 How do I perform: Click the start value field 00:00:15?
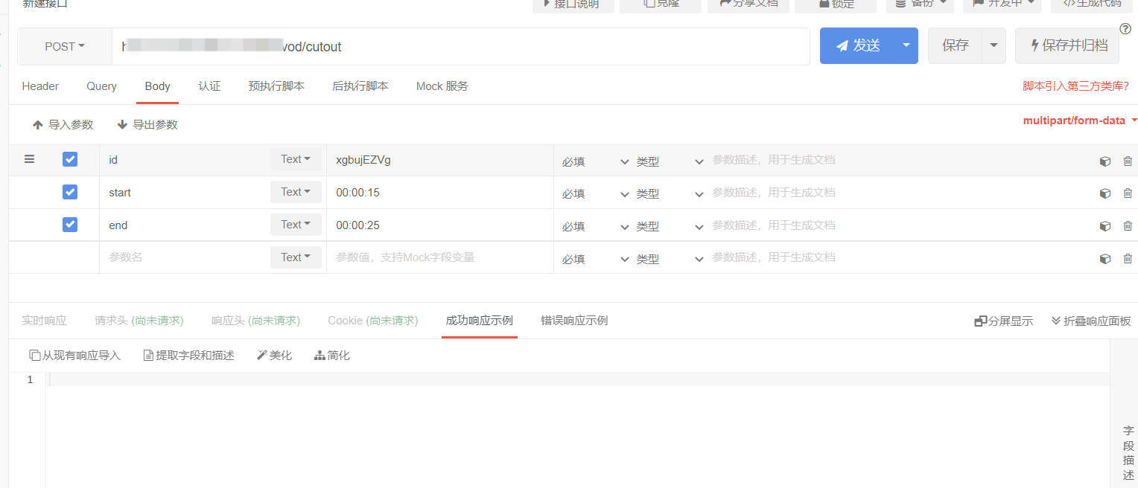(x=439, y=193)
